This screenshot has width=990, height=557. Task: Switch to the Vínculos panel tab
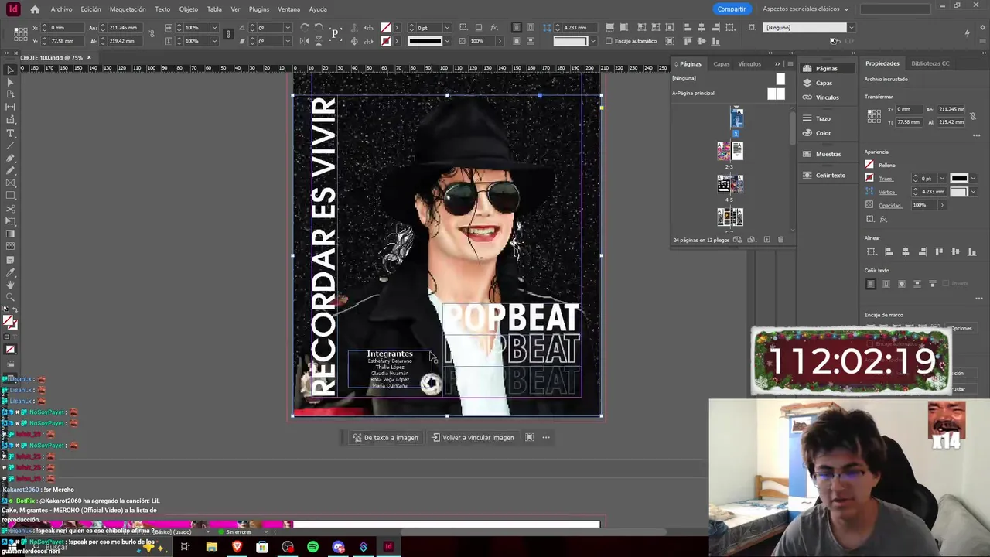[x=749, y=64]
